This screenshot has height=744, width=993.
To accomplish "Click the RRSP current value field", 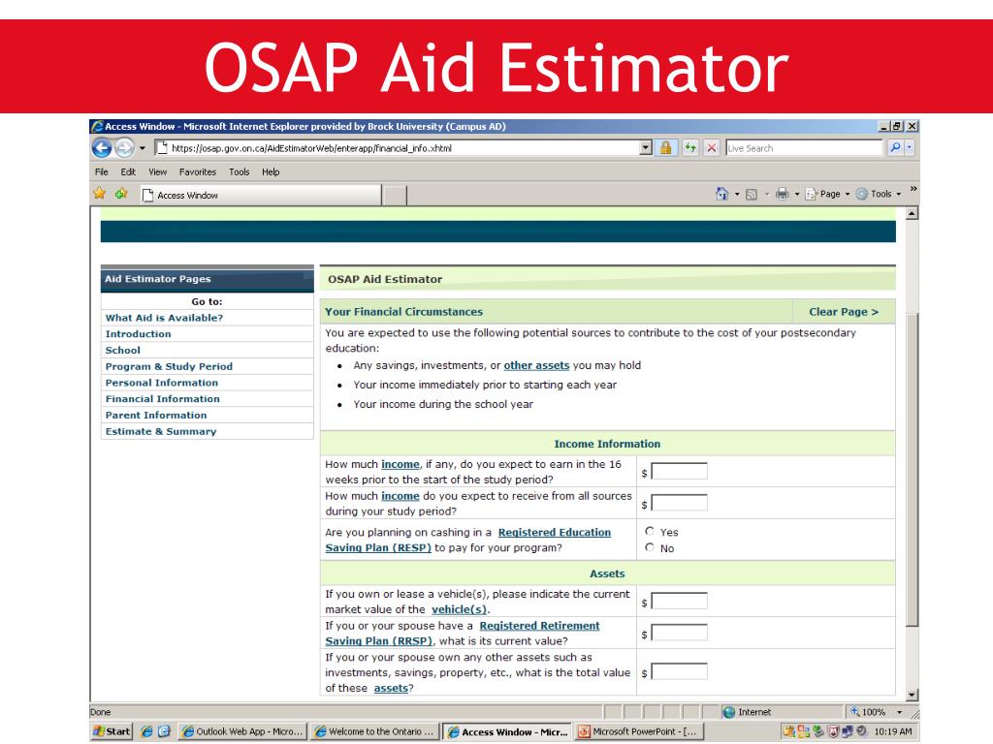I will [x=679, y=633].
